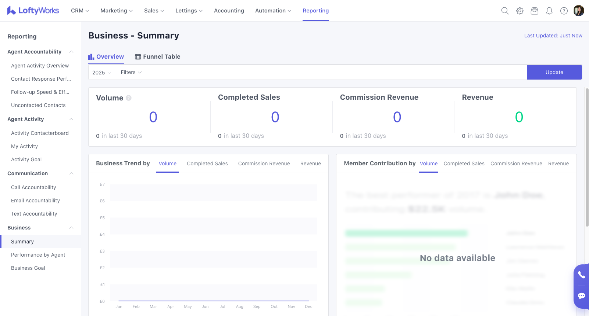This screenshot has height=316, width=589.
Task: Click the floating phone dialer icon
Action: [581, 275]
